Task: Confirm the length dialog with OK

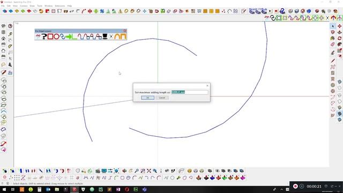Action: pos(148,98)
